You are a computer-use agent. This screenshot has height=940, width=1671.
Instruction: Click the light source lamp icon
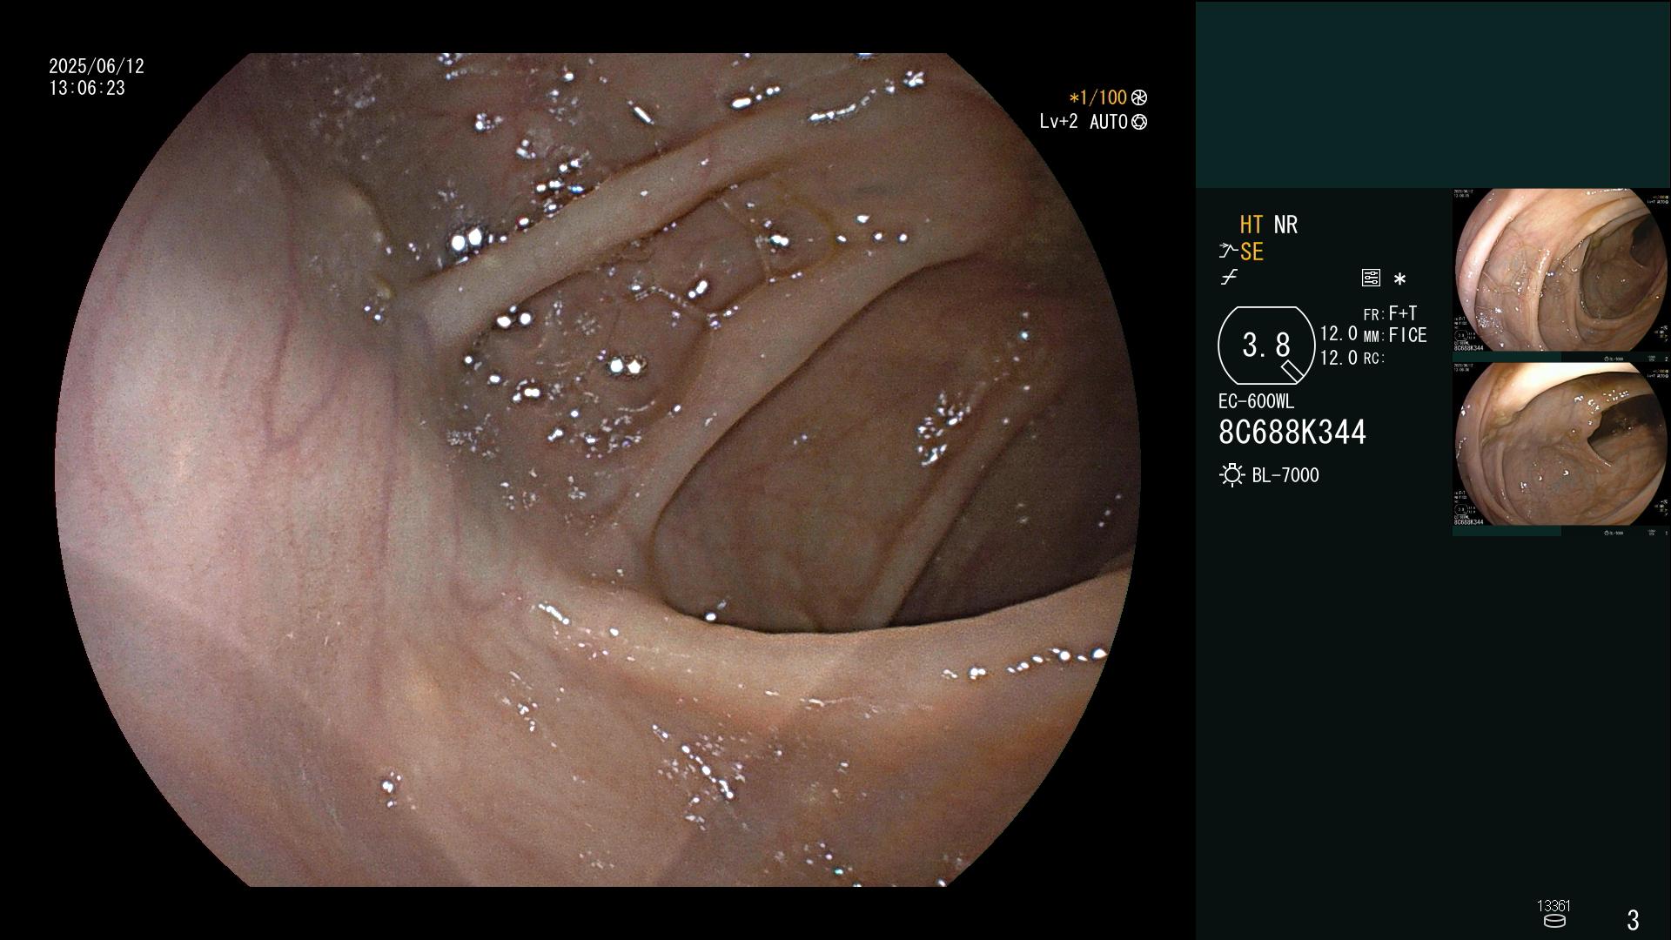tap(1231, 475)
